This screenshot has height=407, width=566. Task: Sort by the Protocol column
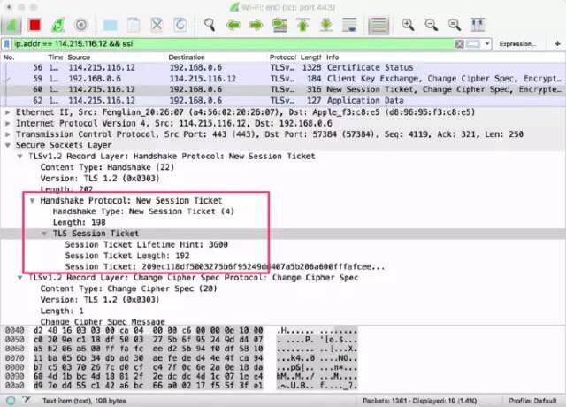pyautogui.click(x=282, y=57)
